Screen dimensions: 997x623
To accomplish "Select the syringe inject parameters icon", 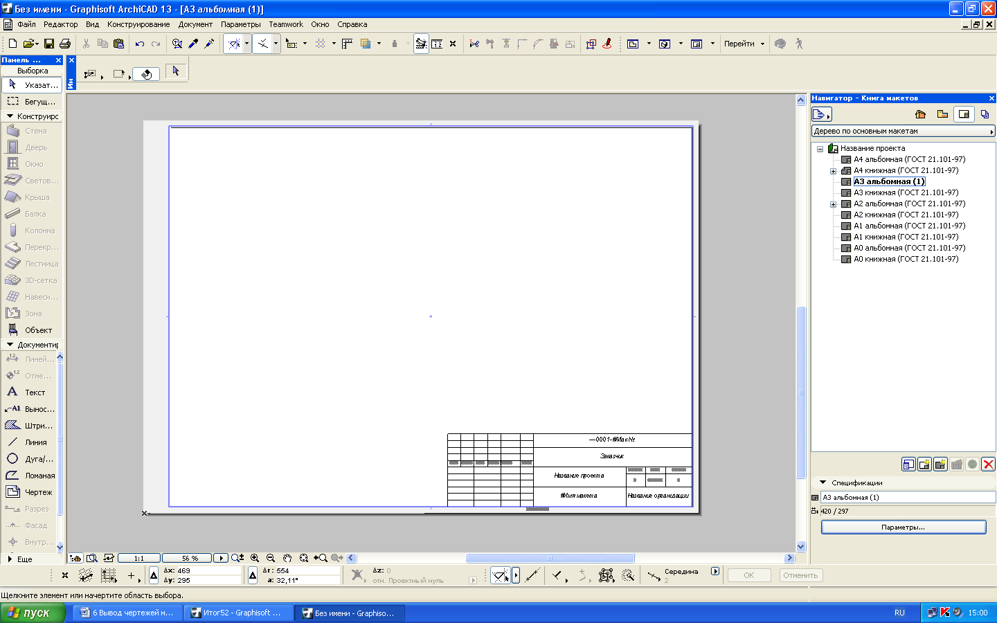I will [x=209, y=44].
